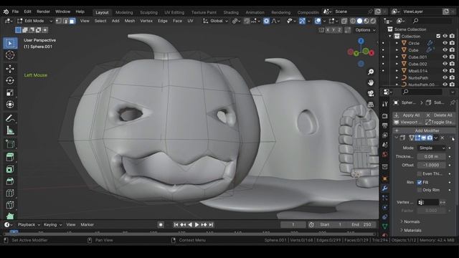459x258 pixels.
Task: Select the Cursor tool
Action: 10,55
